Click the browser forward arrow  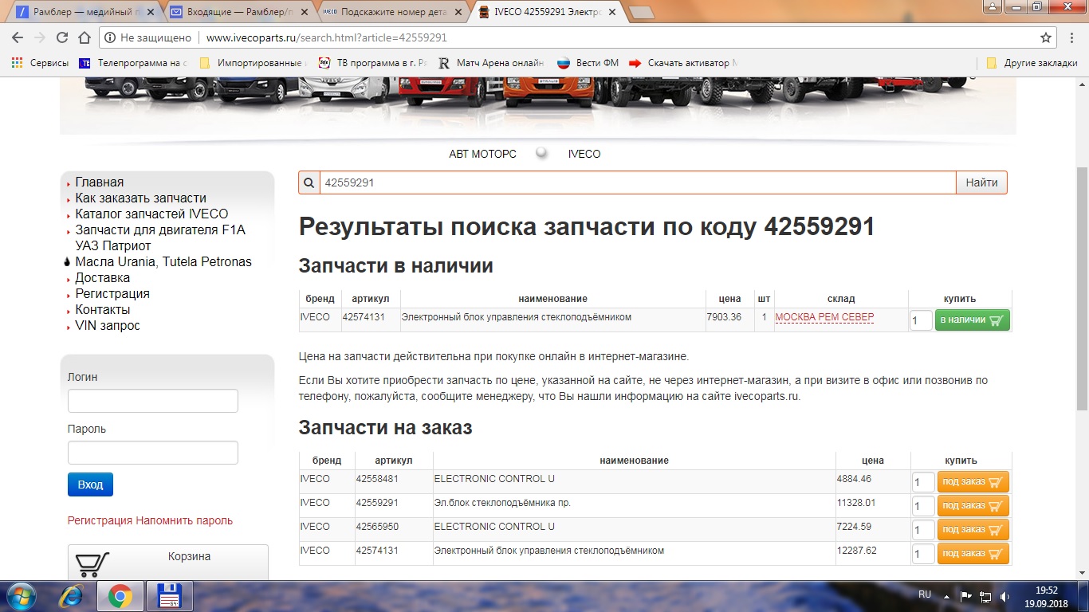point(40,37)
